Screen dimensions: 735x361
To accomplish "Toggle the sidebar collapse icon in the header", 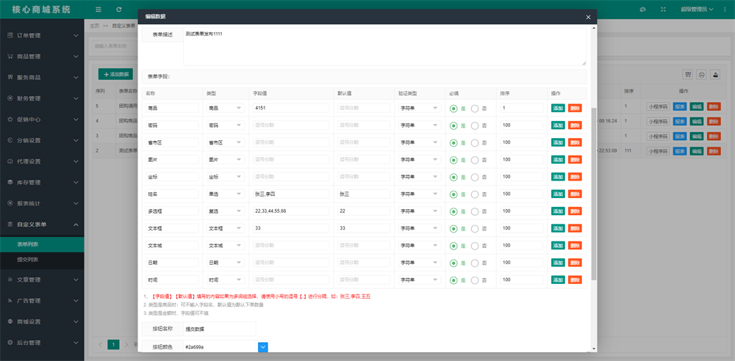I will pos(98,10).
